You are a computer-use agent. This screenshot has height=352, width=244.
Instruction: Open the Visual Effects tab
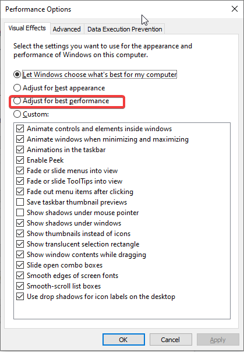pyautogui.click(x=27, y=29)
